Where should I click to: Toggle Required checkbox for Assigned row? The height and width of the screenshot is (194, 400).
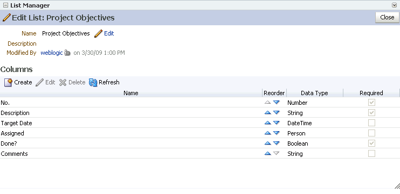click(x=371, y=133)
